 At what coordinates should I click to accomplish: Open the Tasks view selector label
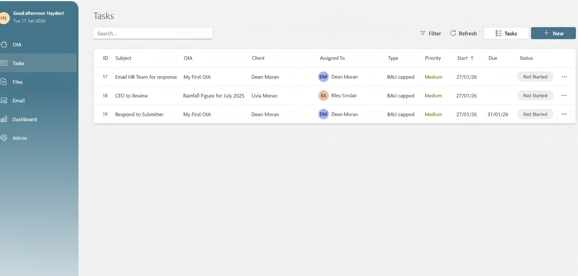510,34
